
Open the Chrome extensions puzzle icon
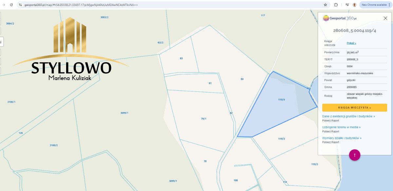pyautogui.click(x=336, y=5)
